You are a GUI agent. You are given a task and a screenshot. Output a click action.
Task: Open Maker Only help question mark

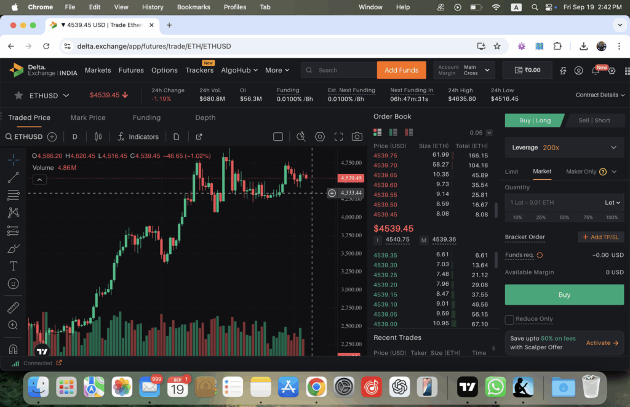point(603,172)
